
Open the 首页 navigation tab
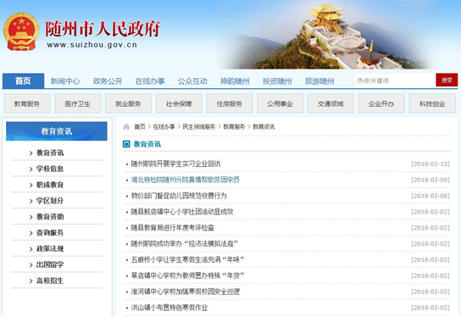23,80
